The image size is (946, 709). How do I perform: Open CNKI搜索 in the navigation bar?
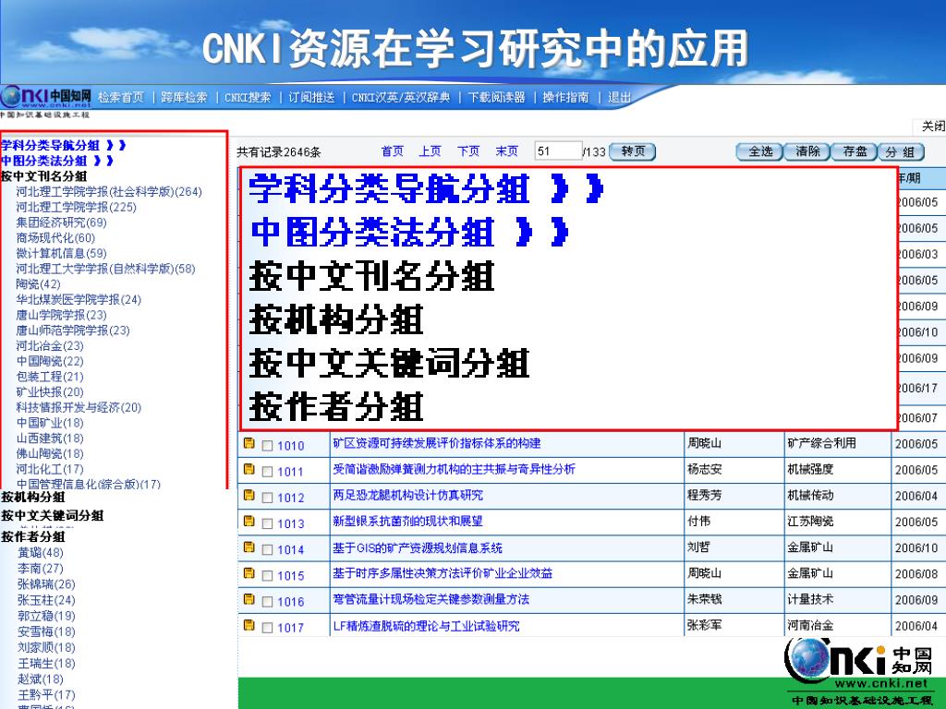click(x=248, y=98)
